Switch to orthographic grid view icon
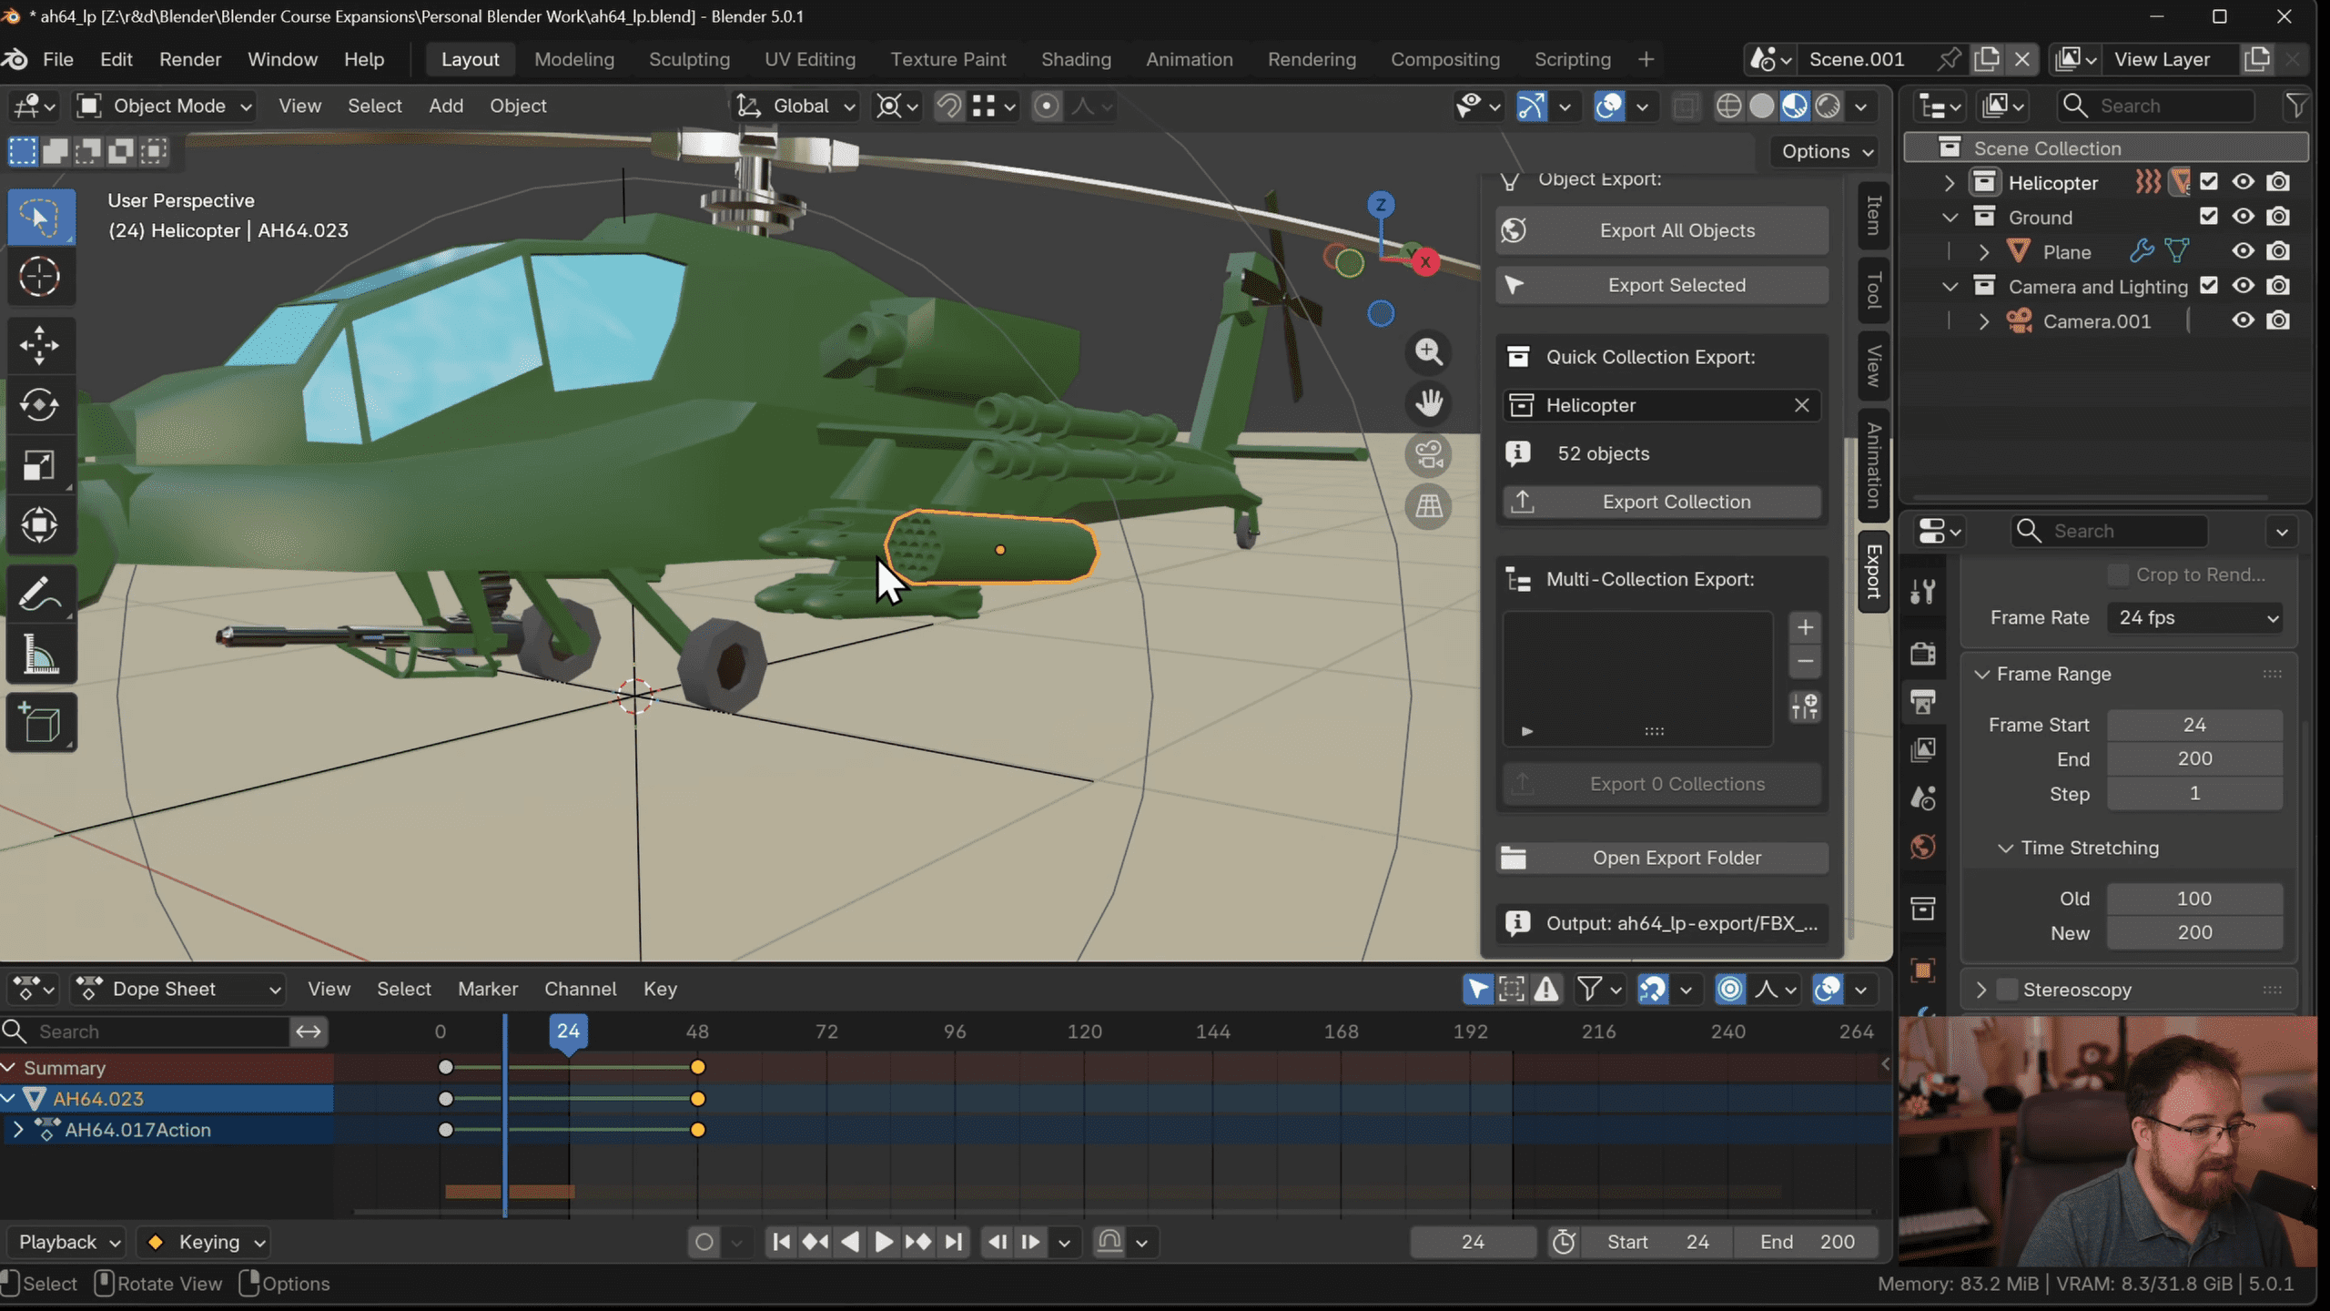The height and width of the screenshot is (1311, 2330). 1429,506
